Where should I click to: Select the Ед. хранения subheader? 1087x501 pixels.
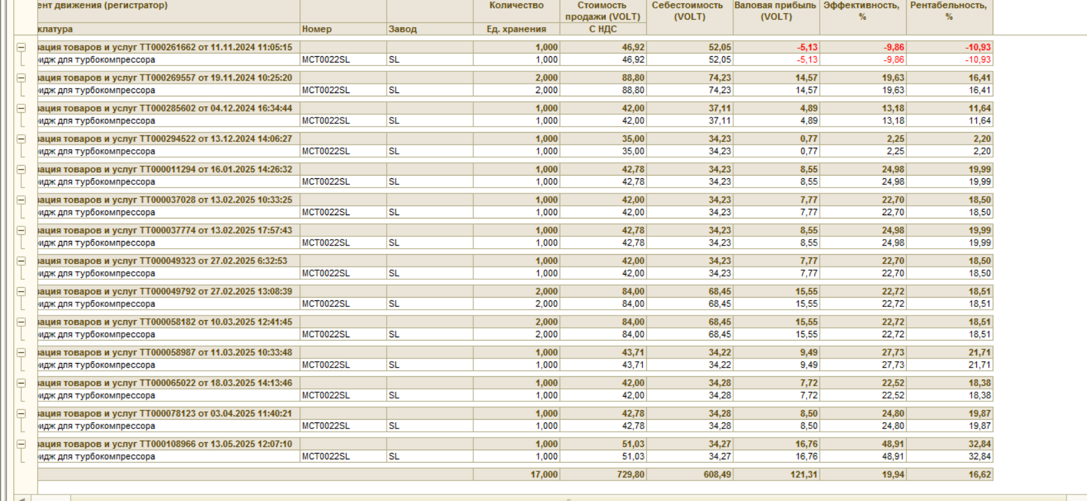pyautogui.click(x=517, y=29)
